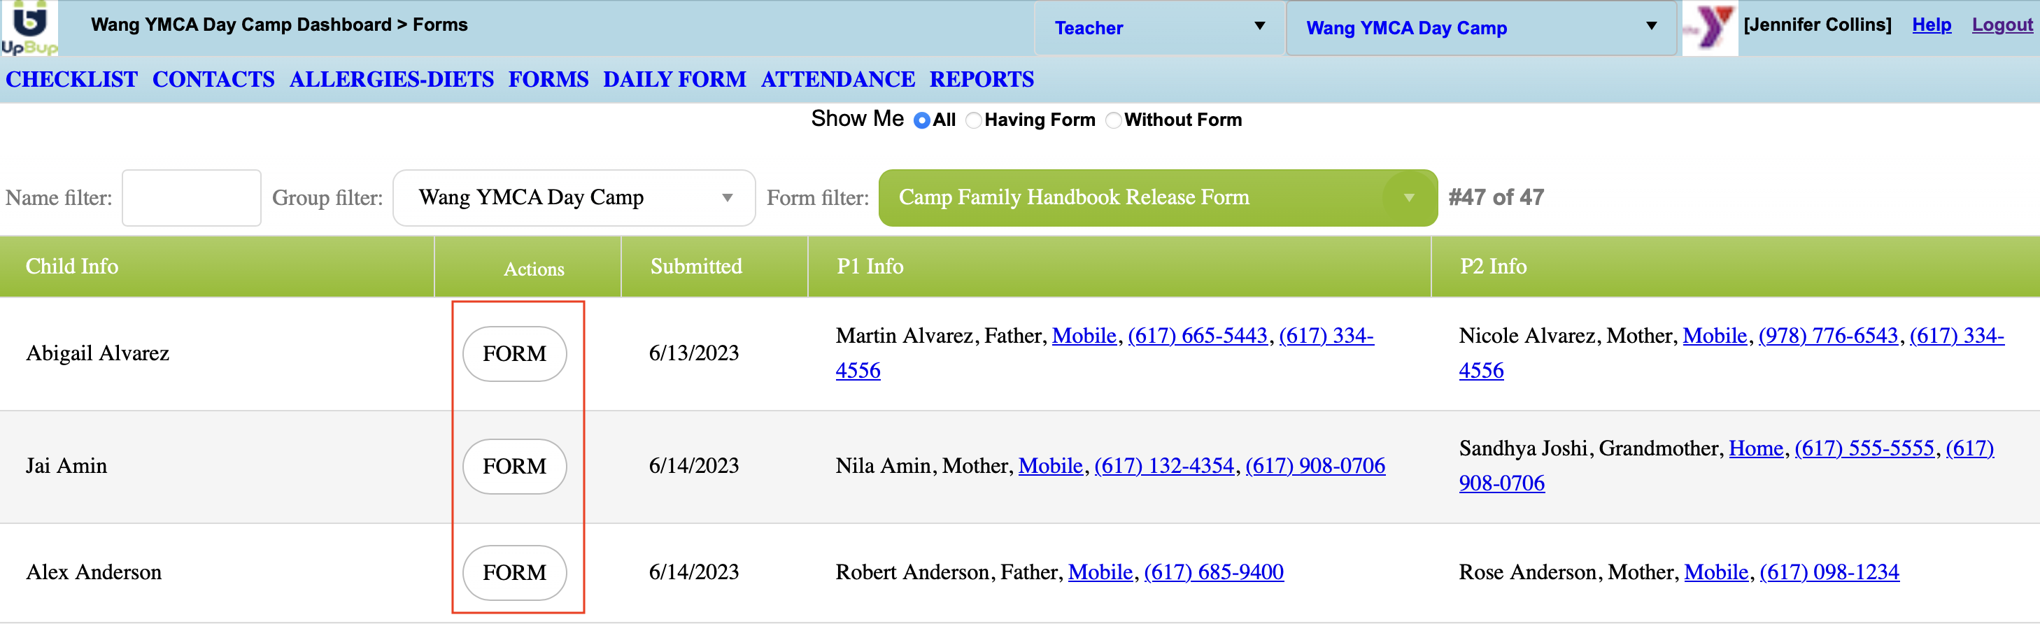Focus the Name filter input field

pyautogui.click(x=191, y=197)
